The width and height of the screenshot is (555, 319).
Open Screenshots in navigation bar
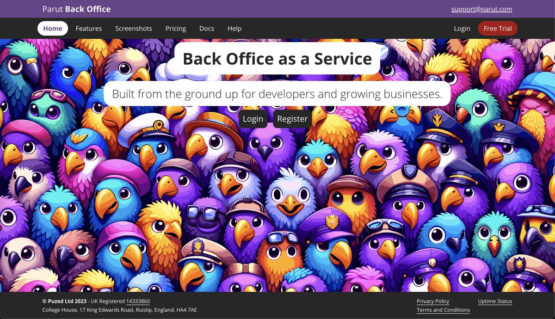[134, 28]
